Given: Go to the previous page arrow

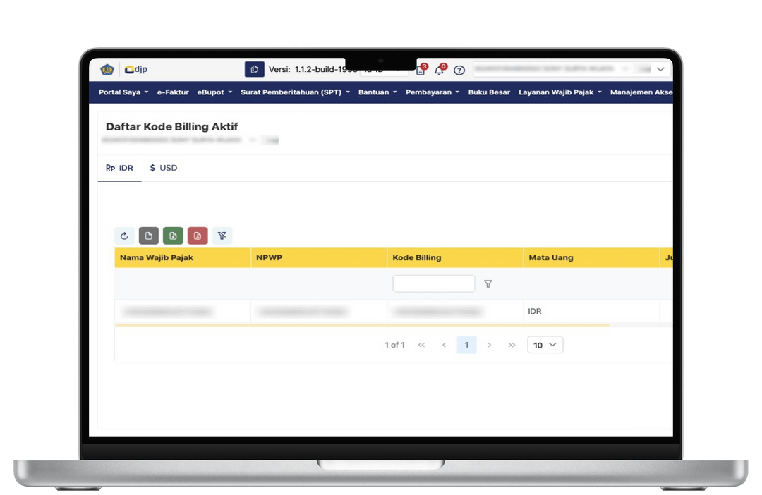Looking at the screenshot, I should [x=445, y=345].
